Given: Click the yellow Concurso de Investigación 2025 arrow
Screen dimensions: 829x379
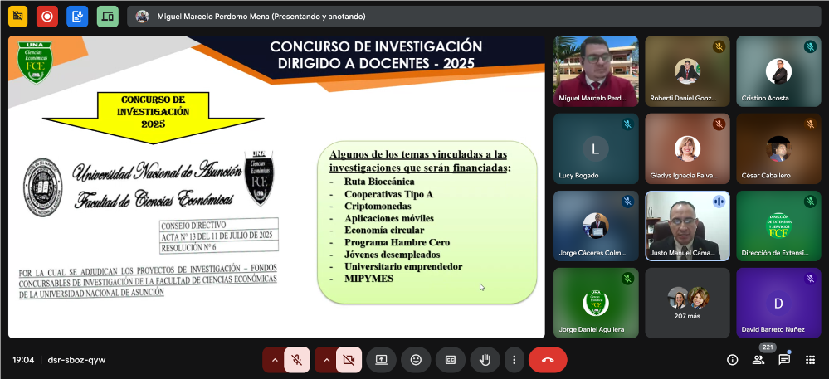Looking at the screenshot, I should click(x=153, y=117).
